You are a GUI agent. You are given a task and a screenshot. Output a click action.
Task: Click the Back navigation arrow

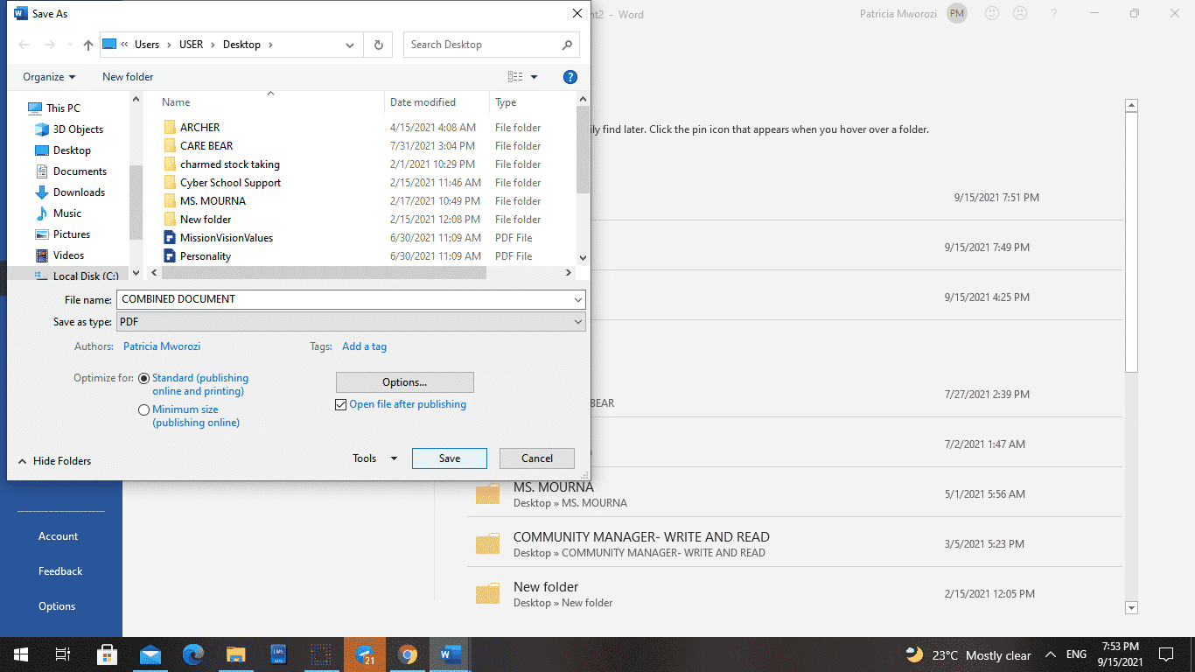(24, 44)
